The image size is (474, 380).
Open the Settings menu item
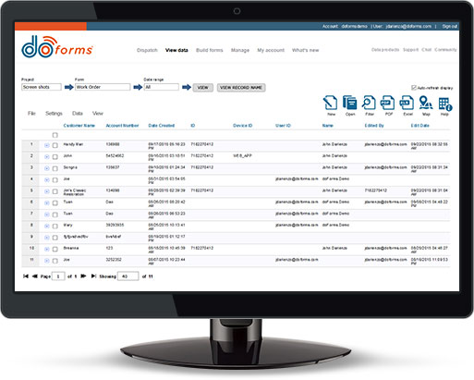tap(54, 114)
